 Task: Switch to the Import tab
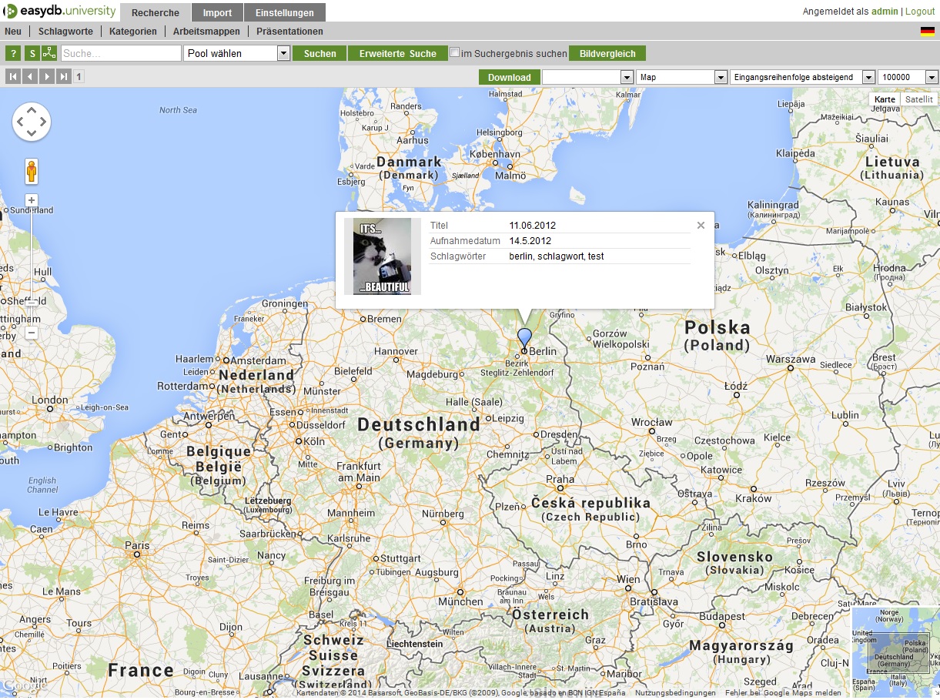click(x=217, y=13)
